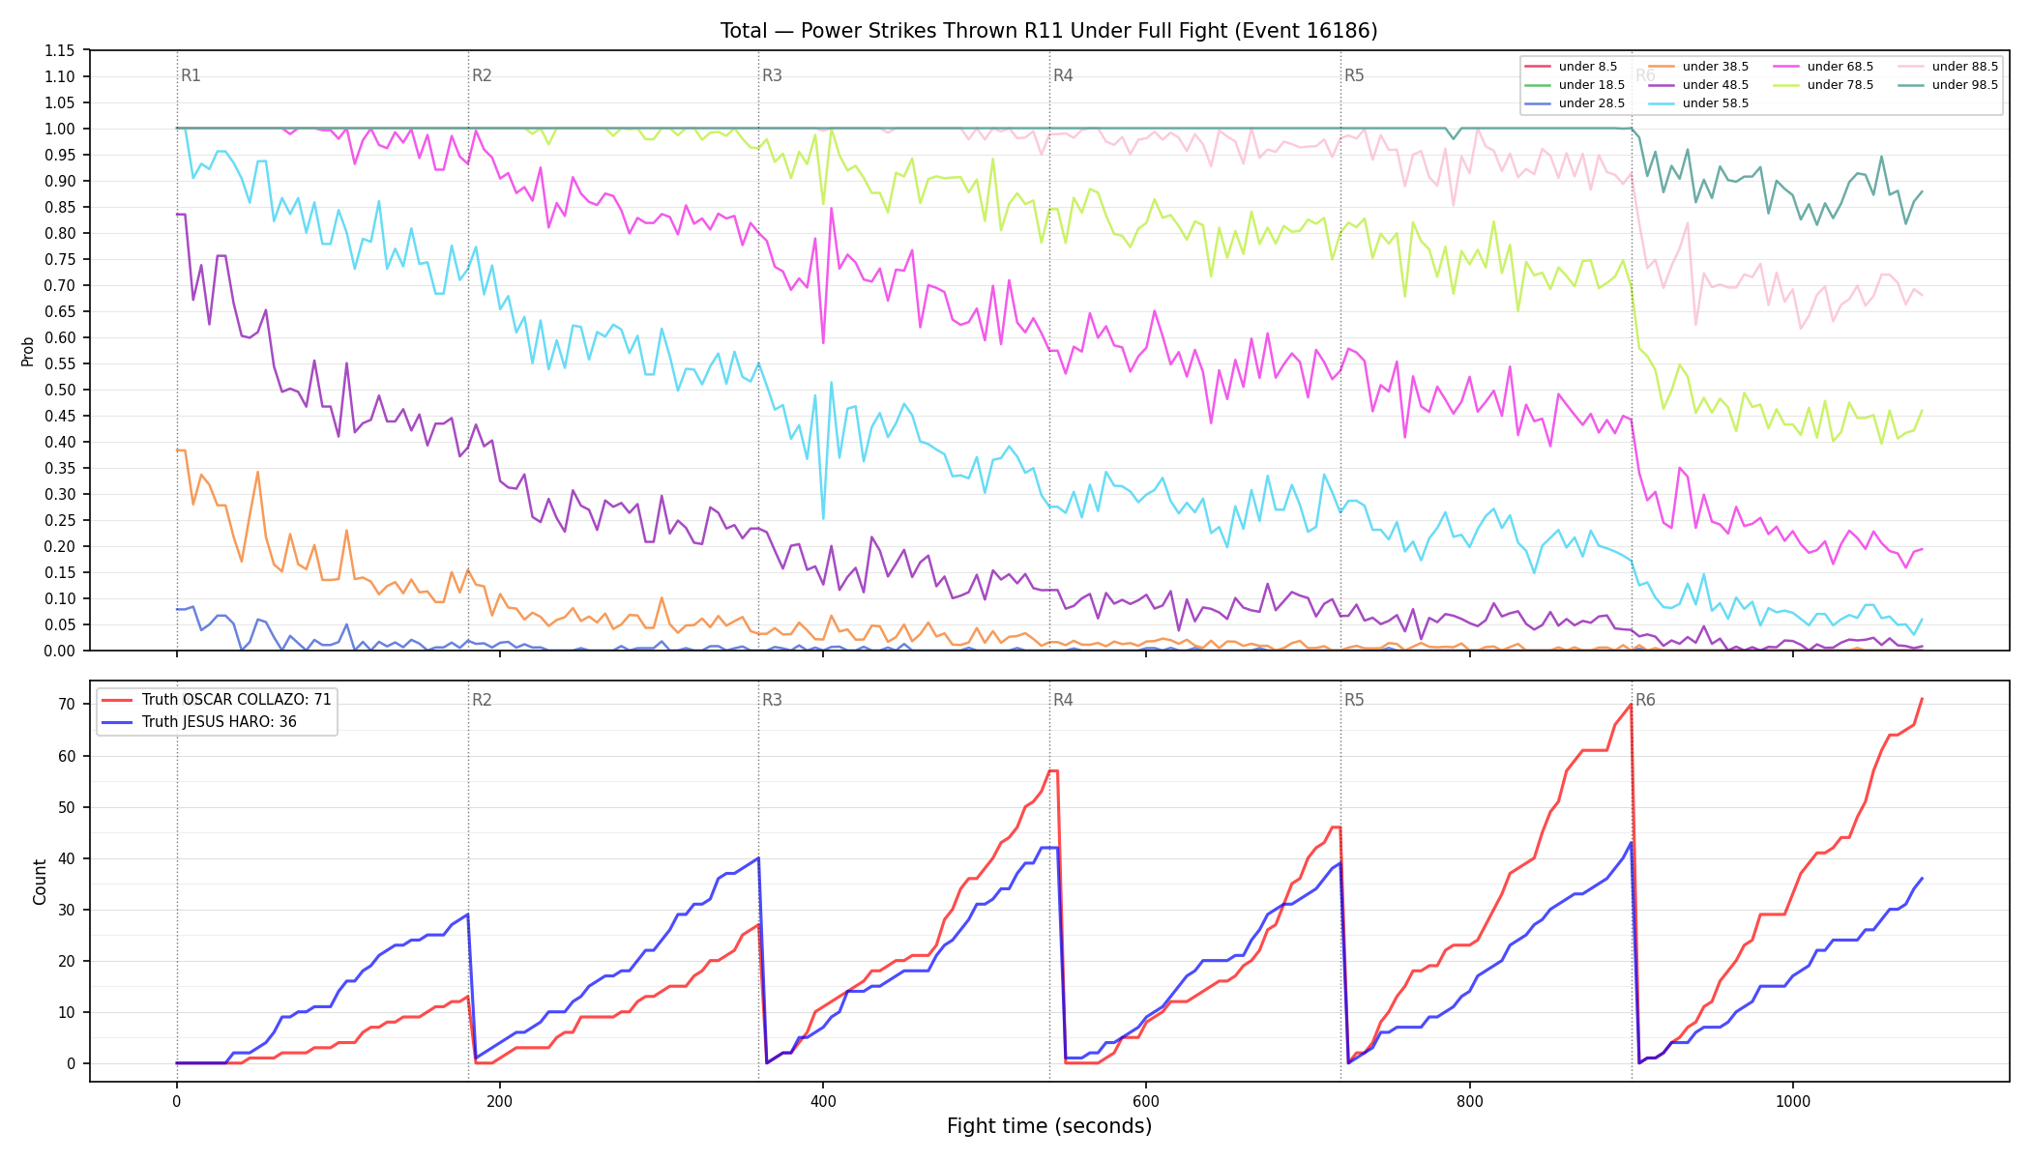
Task: Click the 1.15 tick on the Prob axis
Action: (59, 51)
